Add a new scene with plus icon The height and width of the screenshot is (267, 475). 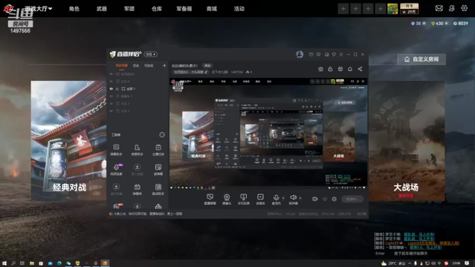coord(164,65)
